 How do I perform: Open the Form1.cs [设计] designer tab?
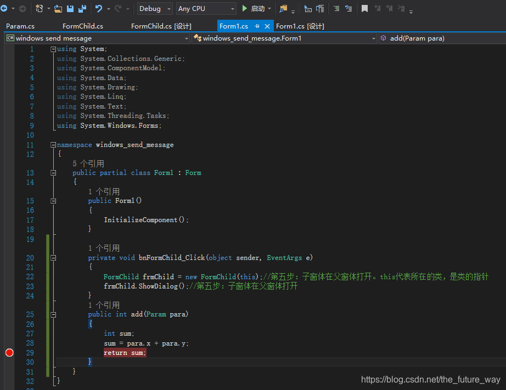(300, 26)
